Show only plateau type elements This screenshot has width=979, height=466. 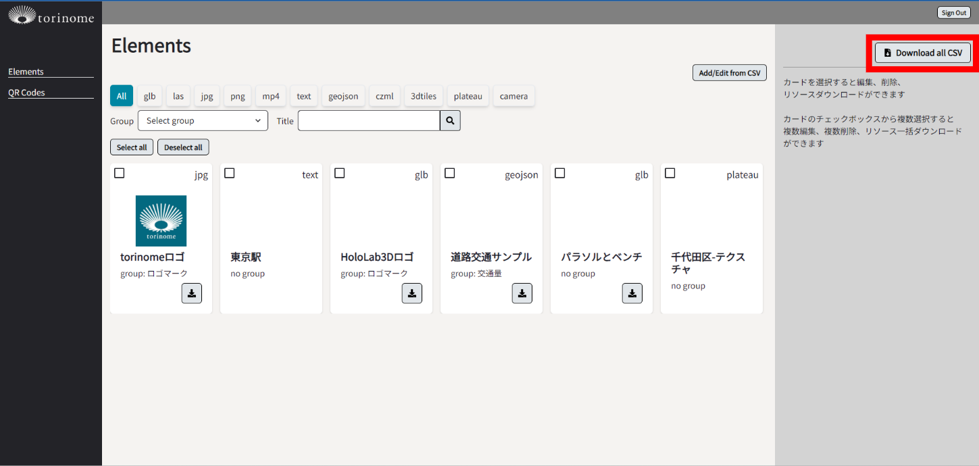tap(468, 96)
